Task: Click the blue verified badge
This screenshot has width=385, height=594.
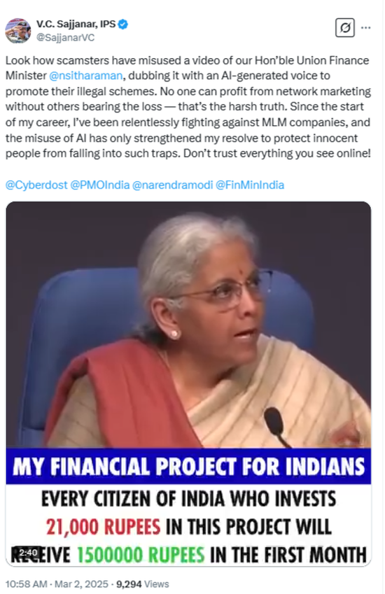Action: [122, 24]
